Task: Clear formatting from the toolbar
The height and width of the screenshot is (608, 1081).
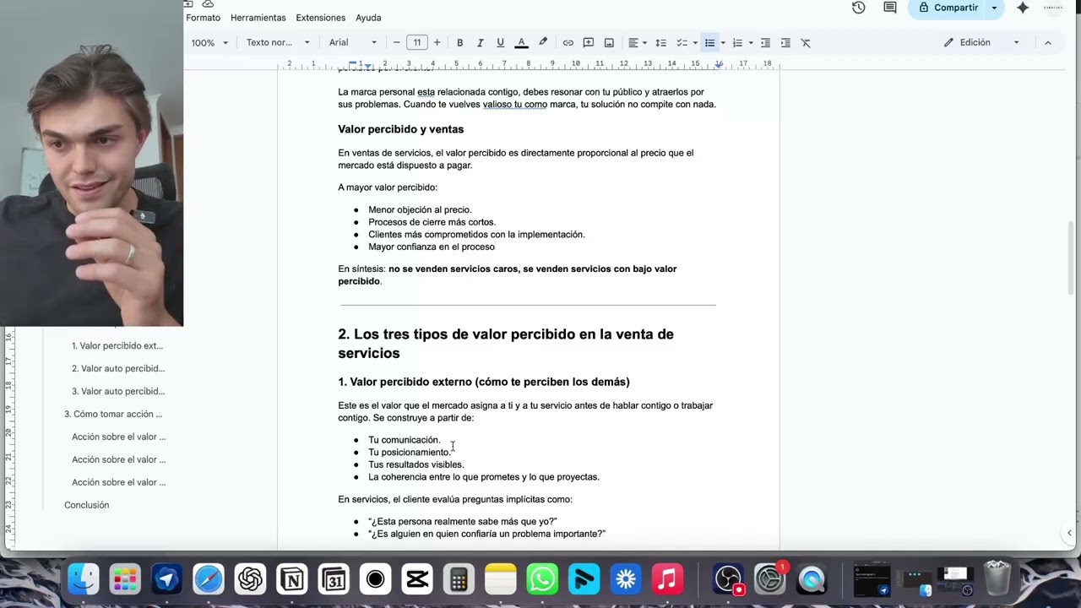Action: (806, 43)
